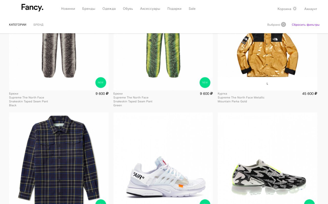The width and height of the screenshot is (328, 204).
Task: Open the Новинки menu item
Action: click(x=68, y=9)
